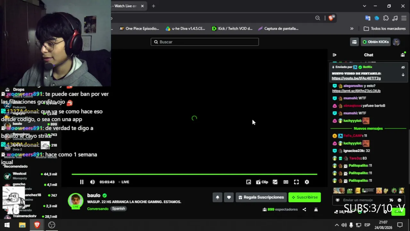Screen dimensions: 410x231
Task: Open the blue globe extension
Action: tap(377, 18)
